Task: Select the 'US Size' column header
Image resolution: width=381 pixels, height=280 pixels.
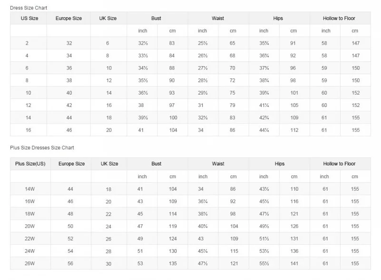Action: (x=29, y=19)
